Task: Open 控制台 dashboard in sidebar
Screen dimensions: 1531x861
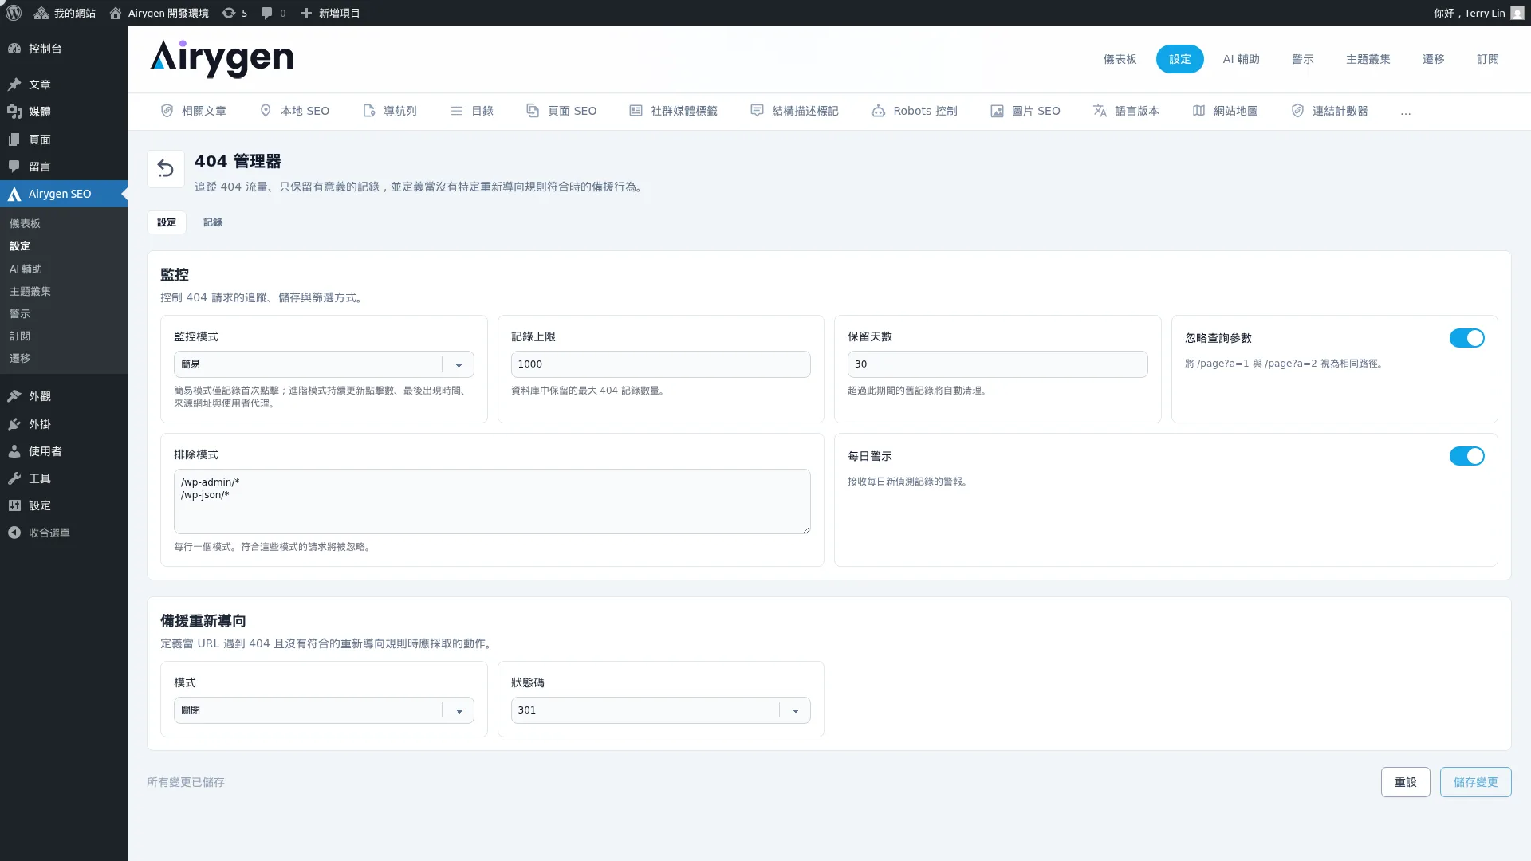Action: (64, 49)
